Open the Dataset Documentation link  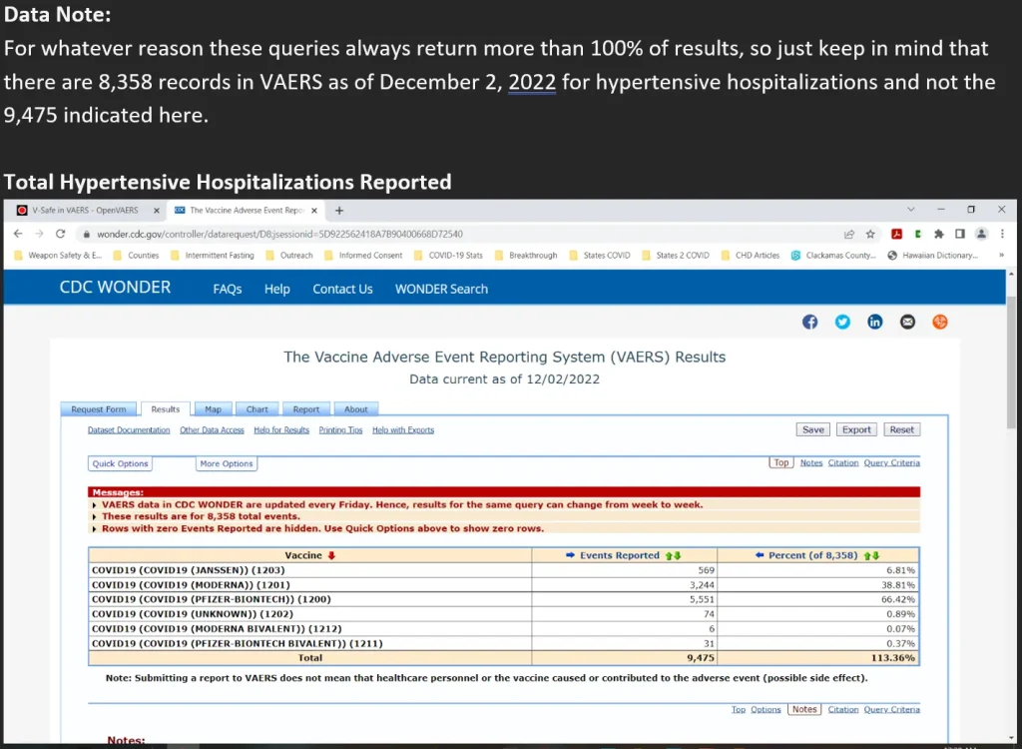coord(129,430)
